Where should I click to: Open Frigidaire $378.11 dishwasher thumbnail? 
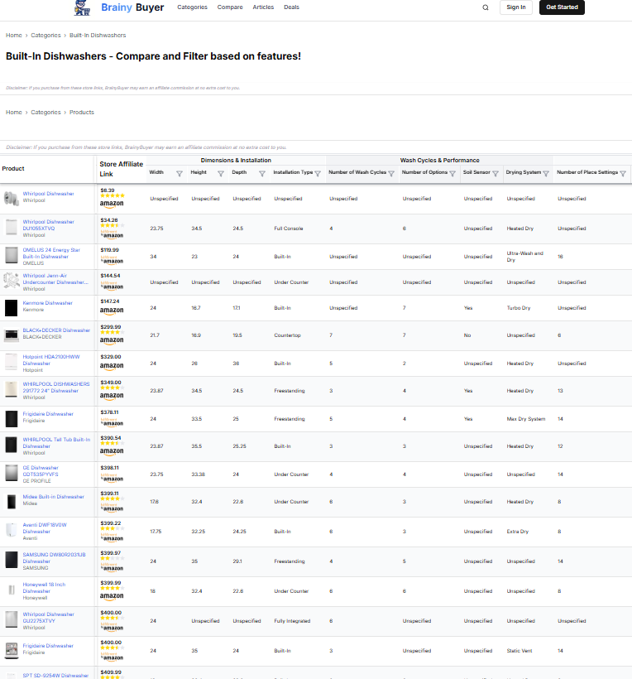click(12, 419)
